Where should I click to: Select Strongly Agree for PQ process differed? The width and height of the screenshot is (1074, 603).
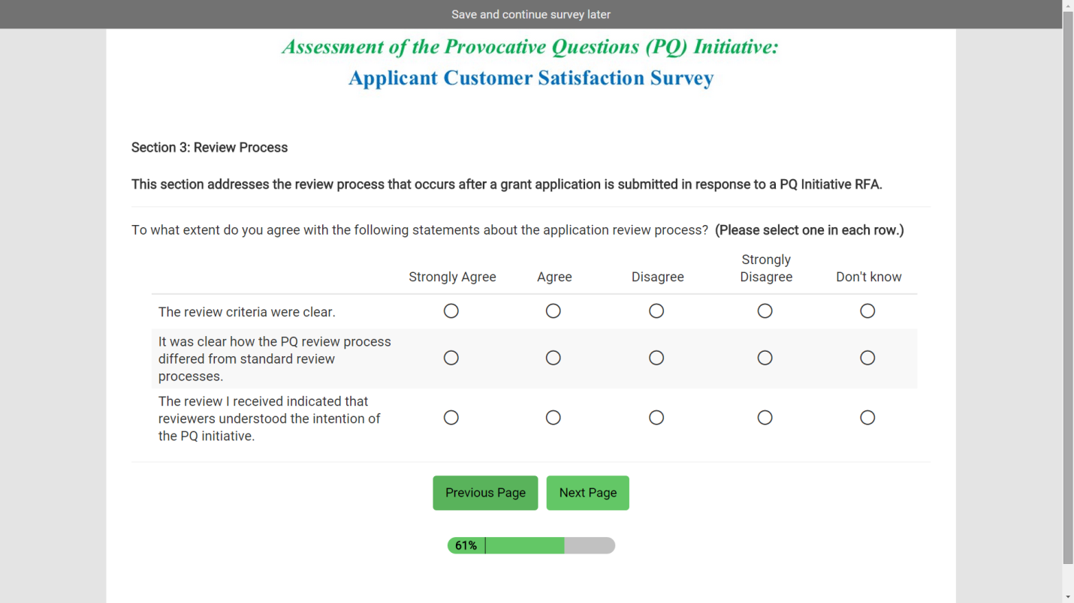pos(451,358)
